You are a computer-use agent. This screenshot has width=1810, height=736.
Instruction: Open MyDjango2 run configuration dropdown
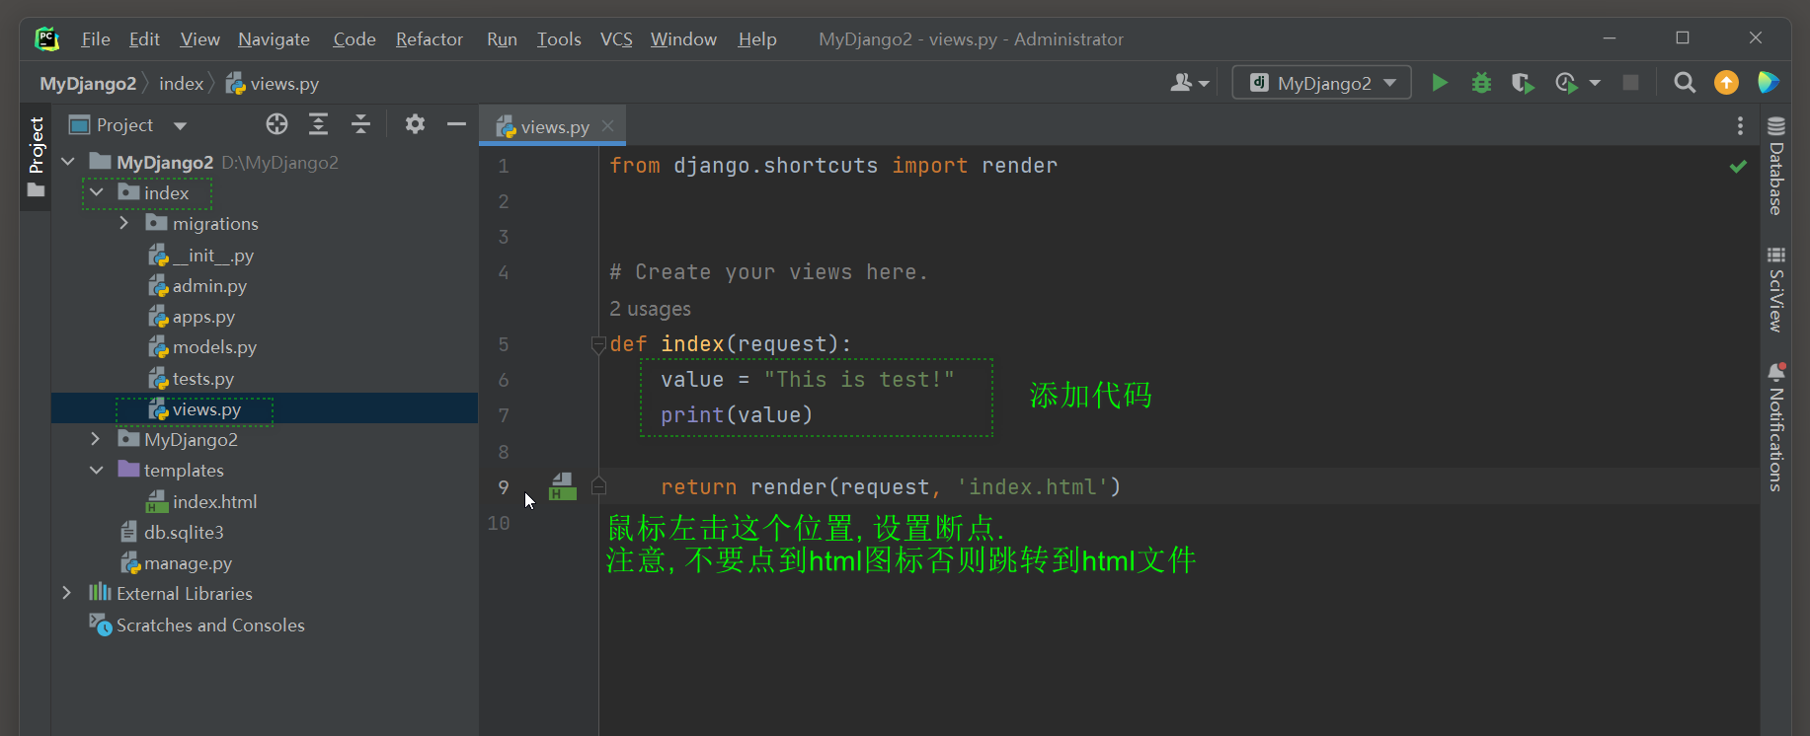click(x=1322, y=83)
